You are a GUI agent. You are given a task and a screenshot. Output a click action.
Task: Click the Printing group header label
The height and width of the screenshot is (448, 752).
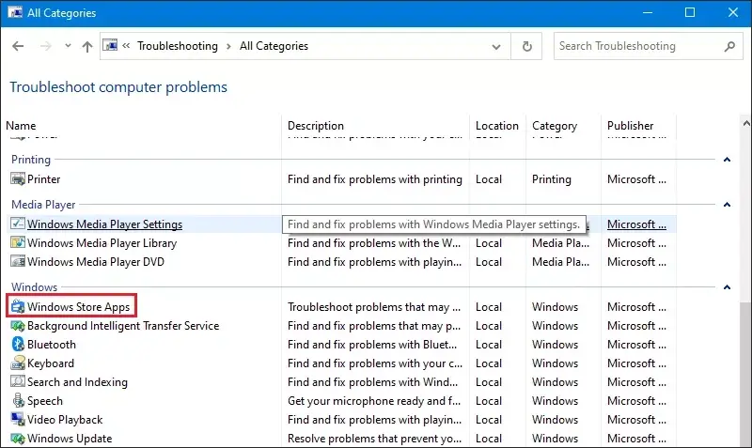click(31, 159)
